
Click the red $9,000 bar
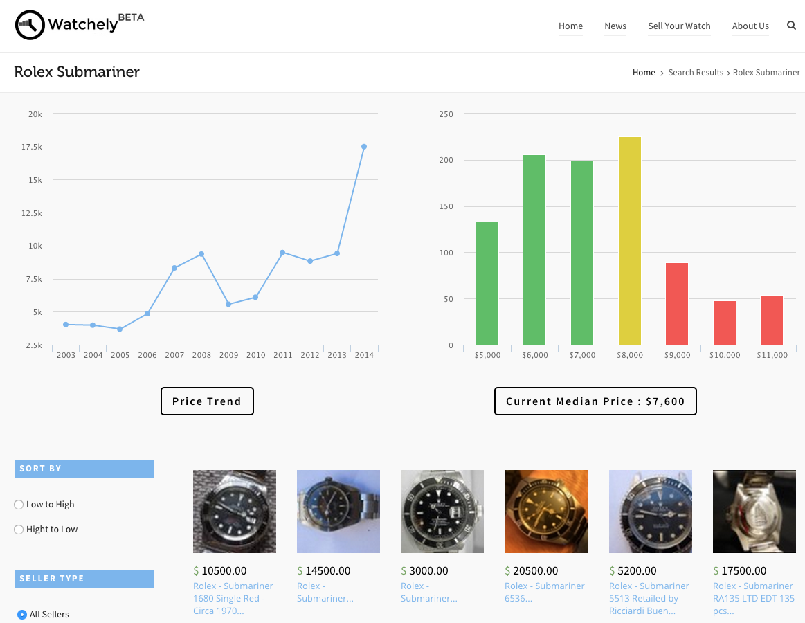pos(677,304)
